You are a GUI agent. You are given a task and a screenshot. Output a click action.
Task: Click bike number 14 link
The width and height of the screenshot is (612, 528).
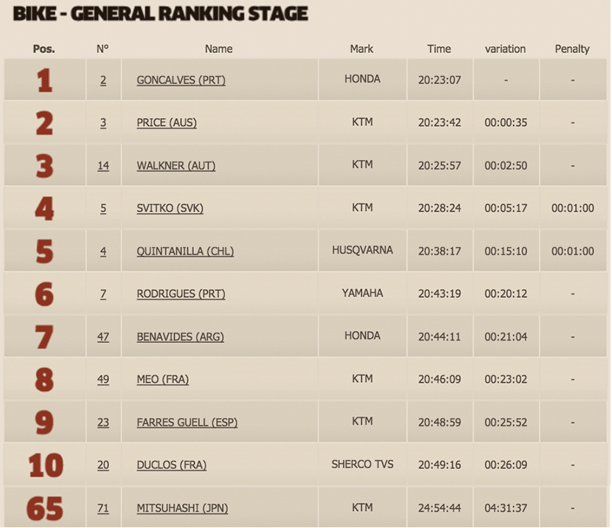(103, 165)
